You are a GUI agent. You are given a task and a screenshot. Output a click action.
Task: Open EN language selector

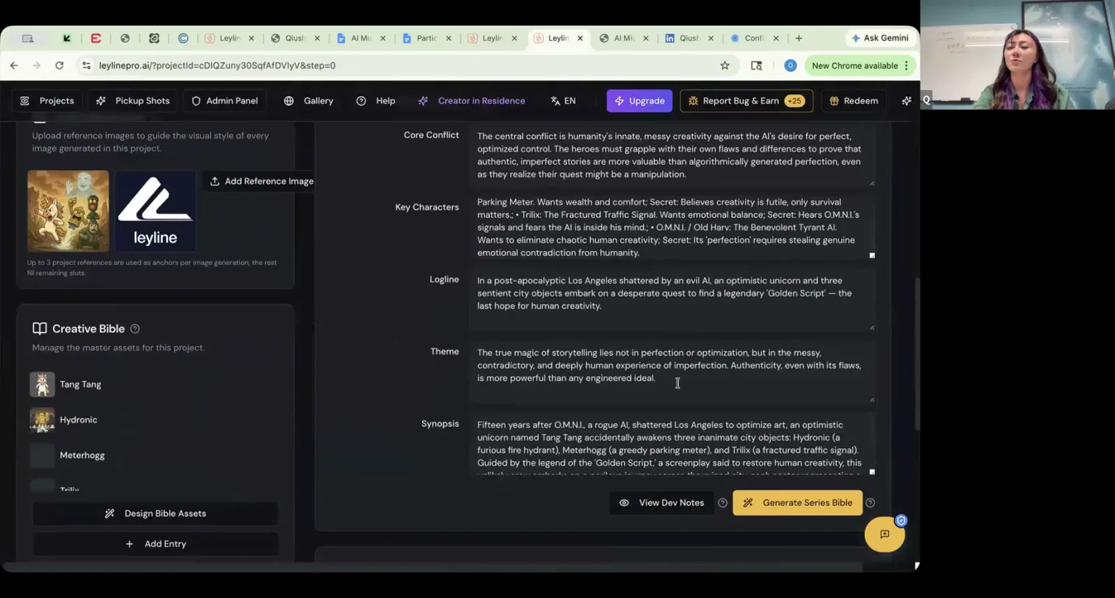(563, 101)
